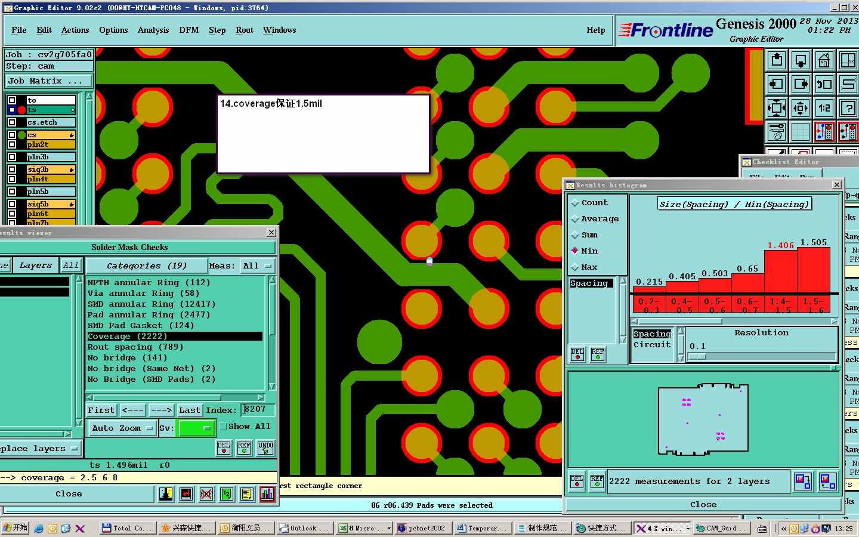This screenshot has height=537, width=859.
Task: Click the previous arrow <--- button
Action: tap(132, 411)
